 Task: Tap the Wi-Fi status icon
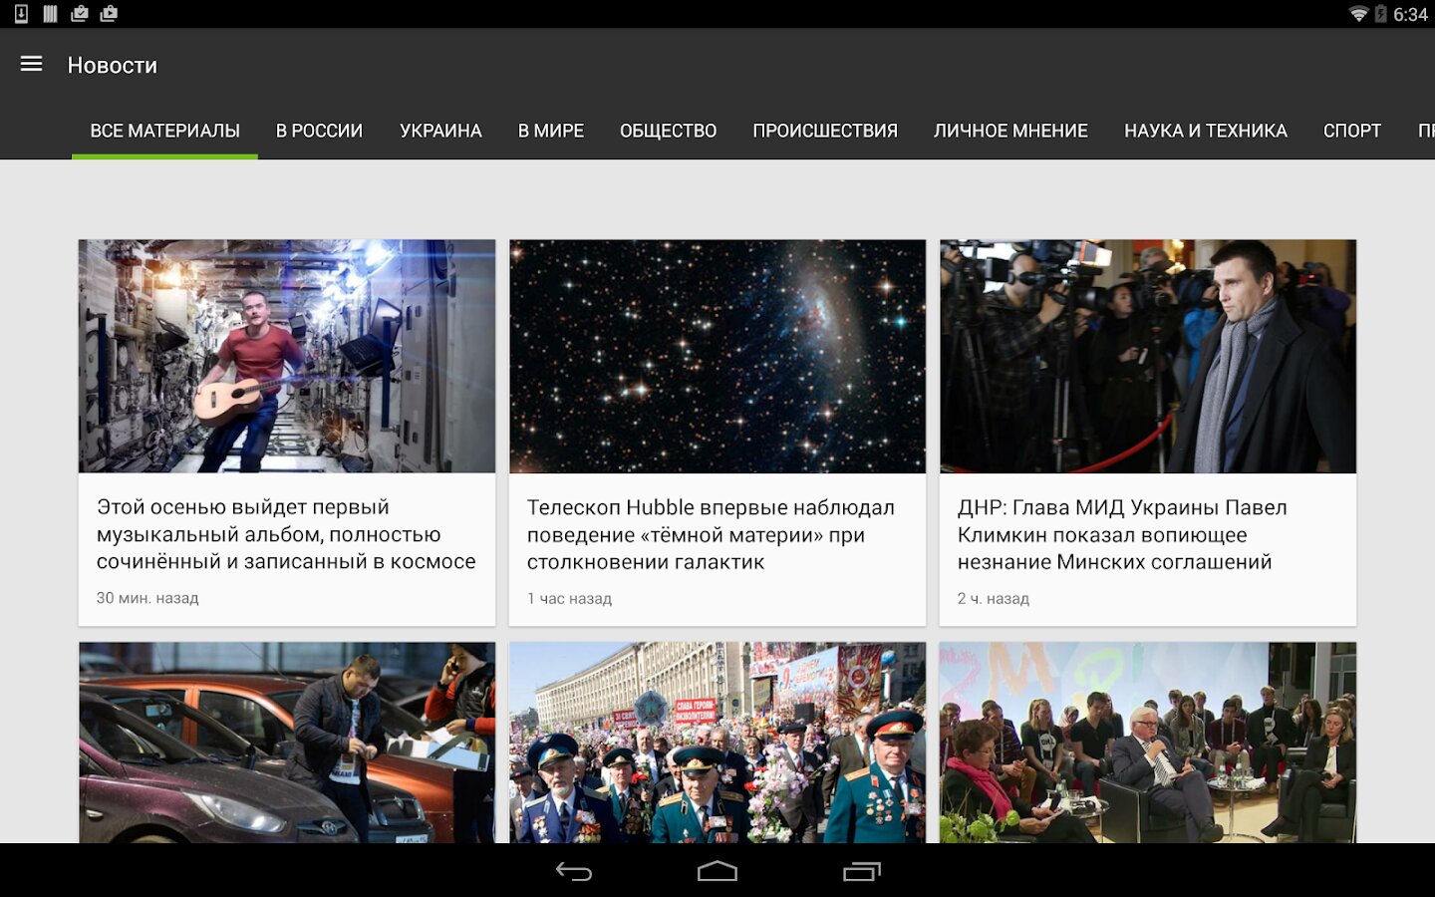coord(1358,14)
